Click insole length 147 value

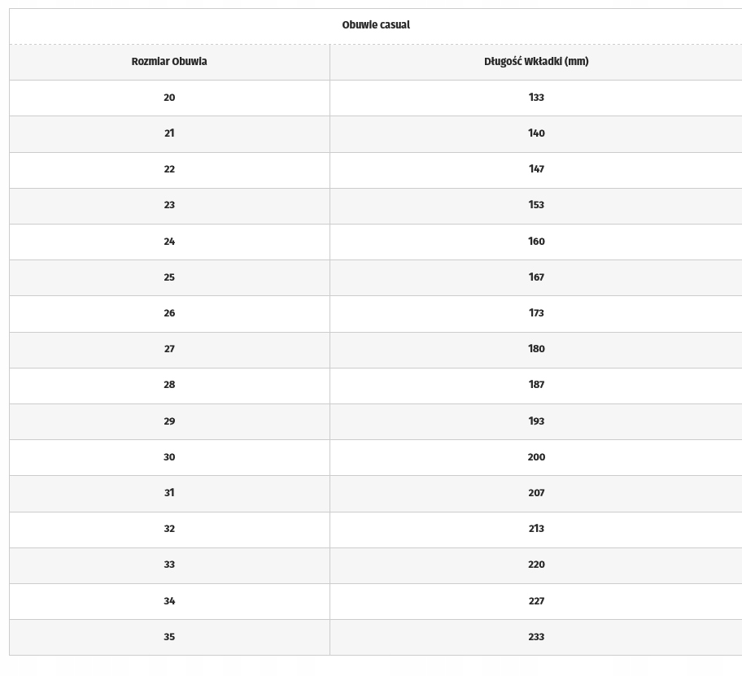point(536,169)
